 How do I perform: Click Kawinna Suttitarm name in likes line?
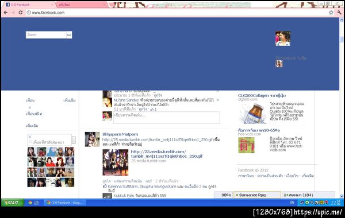(x=123, y=186)
